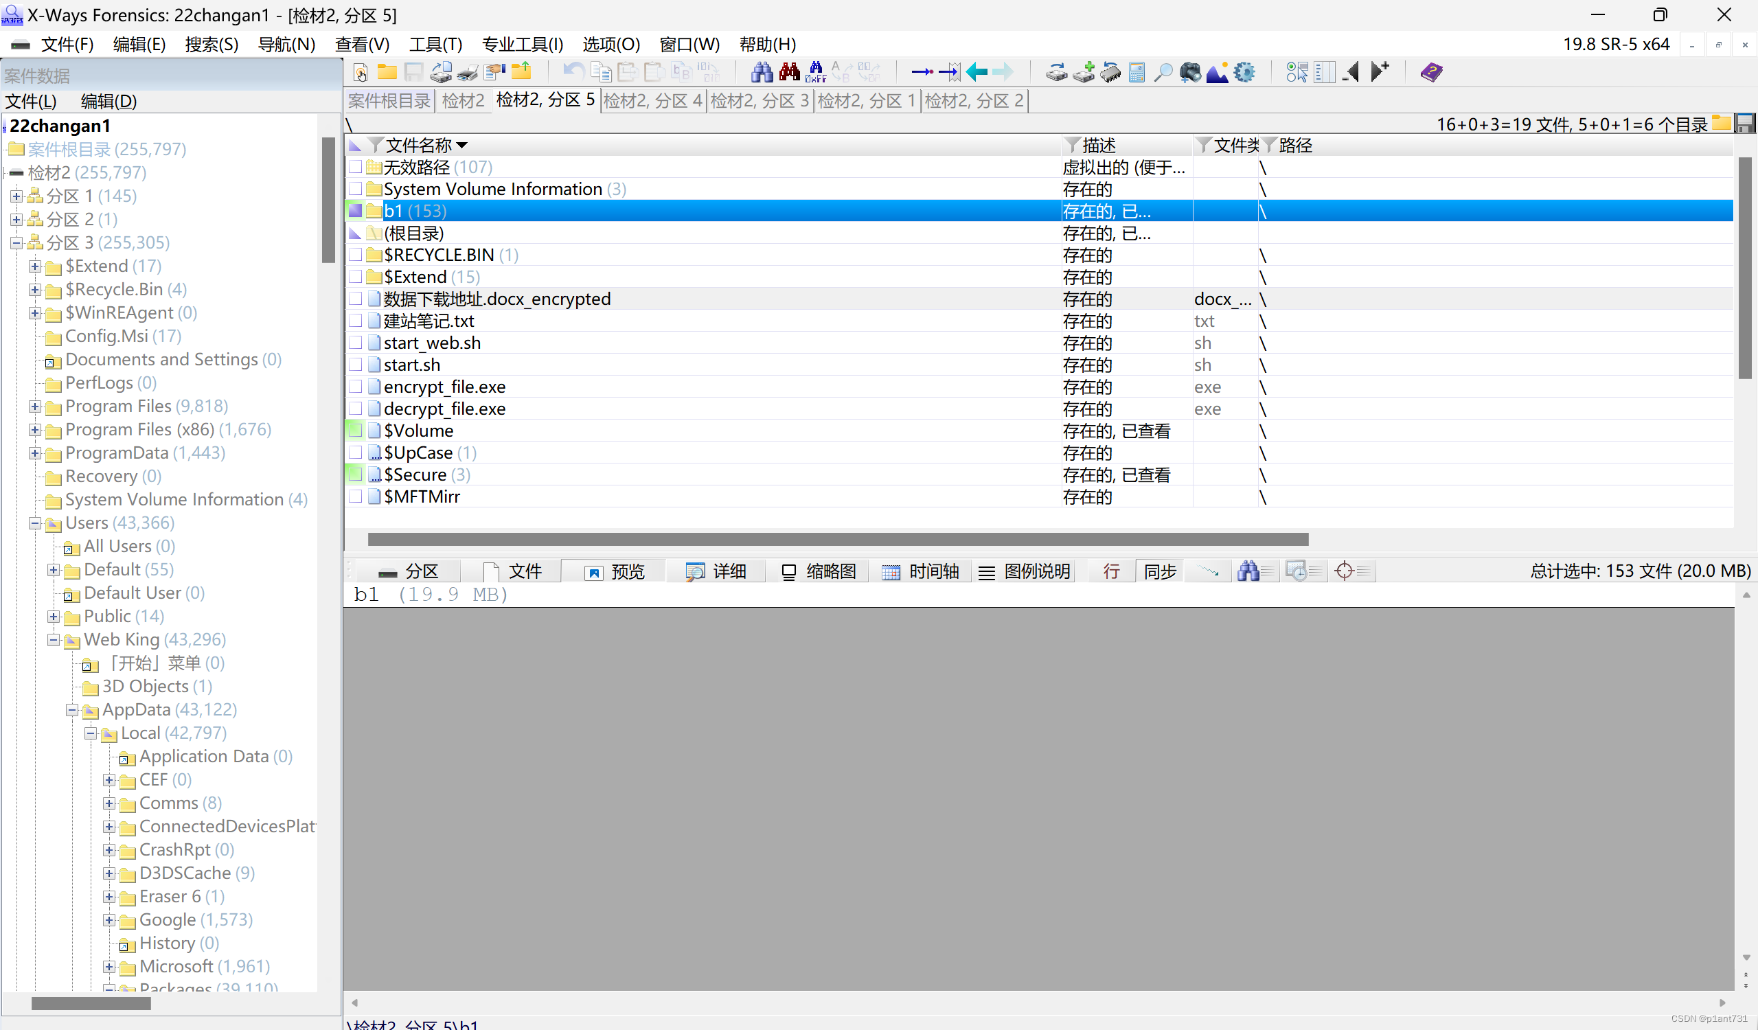
Task: Expand 分区 1 in case tree
Action: point(16,196)
